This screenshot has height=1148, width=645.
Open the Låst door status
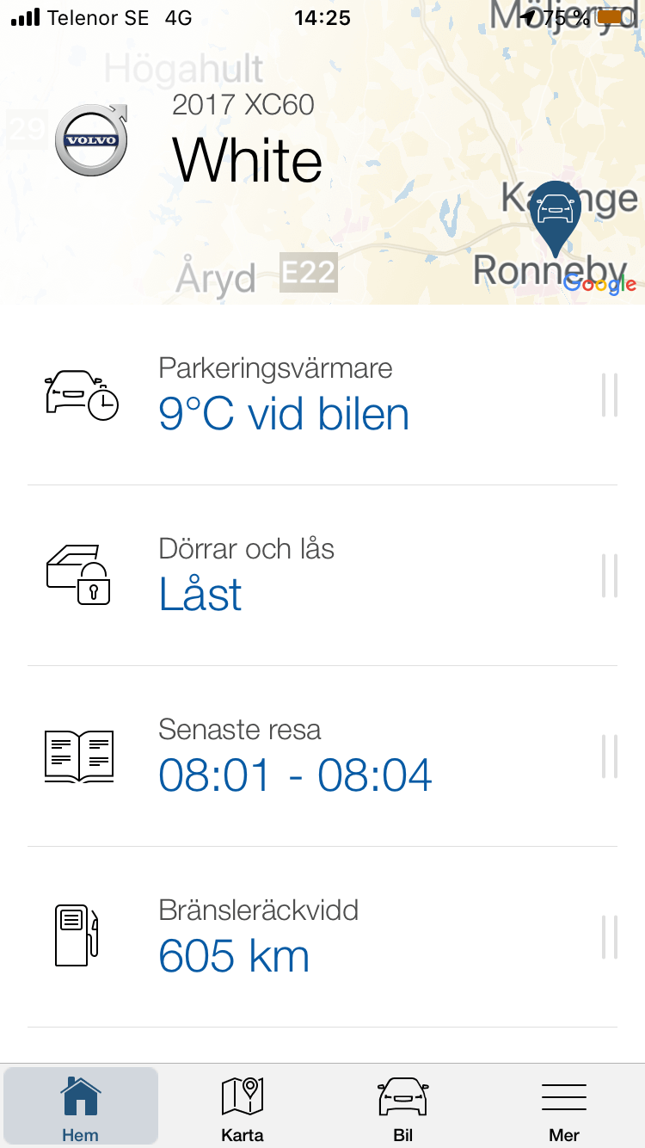pos(200,595)
